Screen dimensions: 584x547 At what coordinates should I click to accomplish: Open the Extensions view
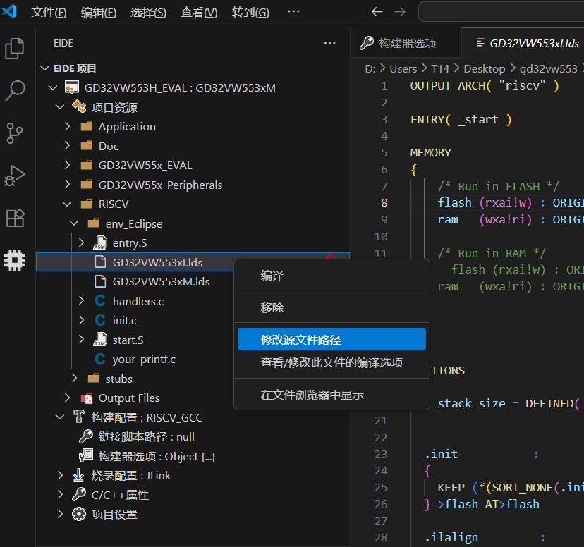(14, 218)
